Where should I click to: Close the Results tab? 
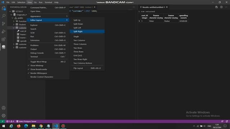pyautogui.click(x=167, y=7)
